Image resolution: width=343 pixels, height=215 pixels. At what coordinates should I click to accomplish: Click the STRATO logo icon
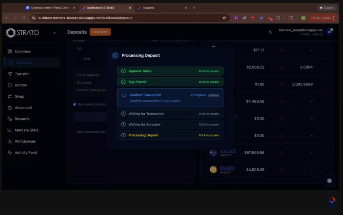click(11, 33)
